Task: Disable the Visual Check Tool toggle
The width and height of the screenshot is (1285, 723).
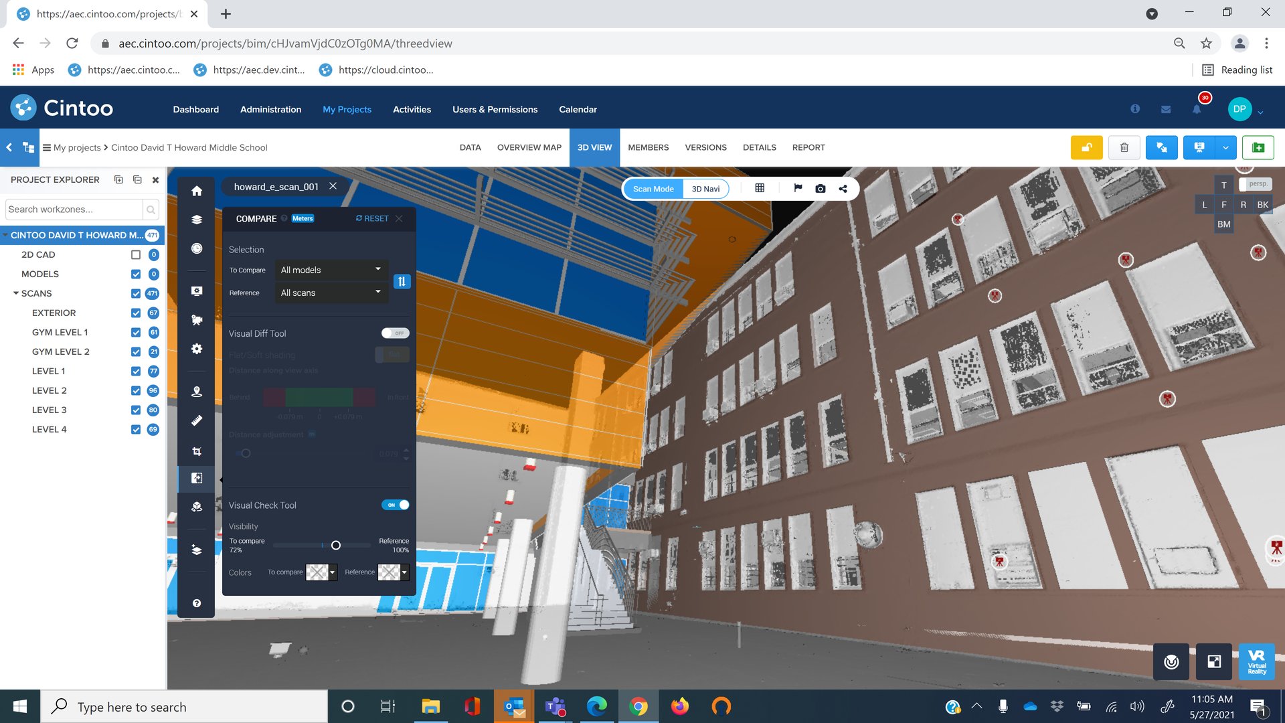Action: (395, 505)
